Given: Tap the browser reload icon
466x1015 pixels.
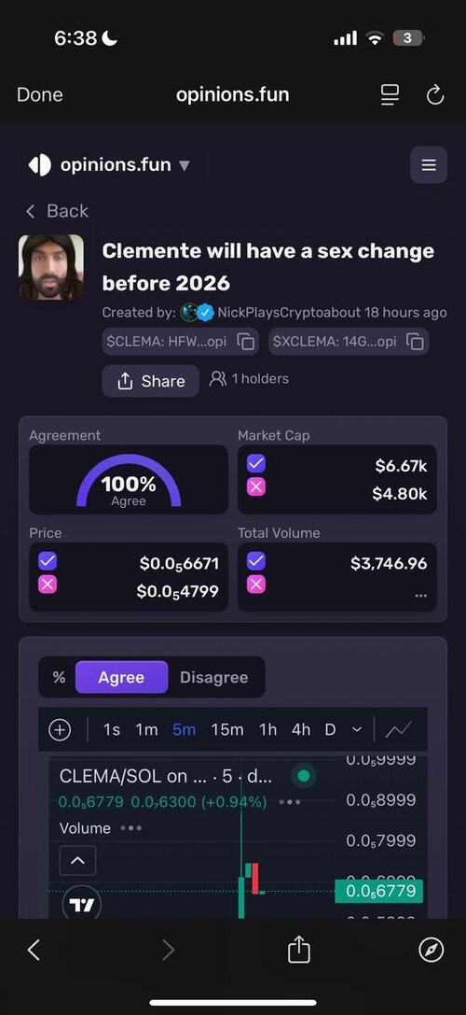Looking at the screenshot, I should (x=435, y=95).
